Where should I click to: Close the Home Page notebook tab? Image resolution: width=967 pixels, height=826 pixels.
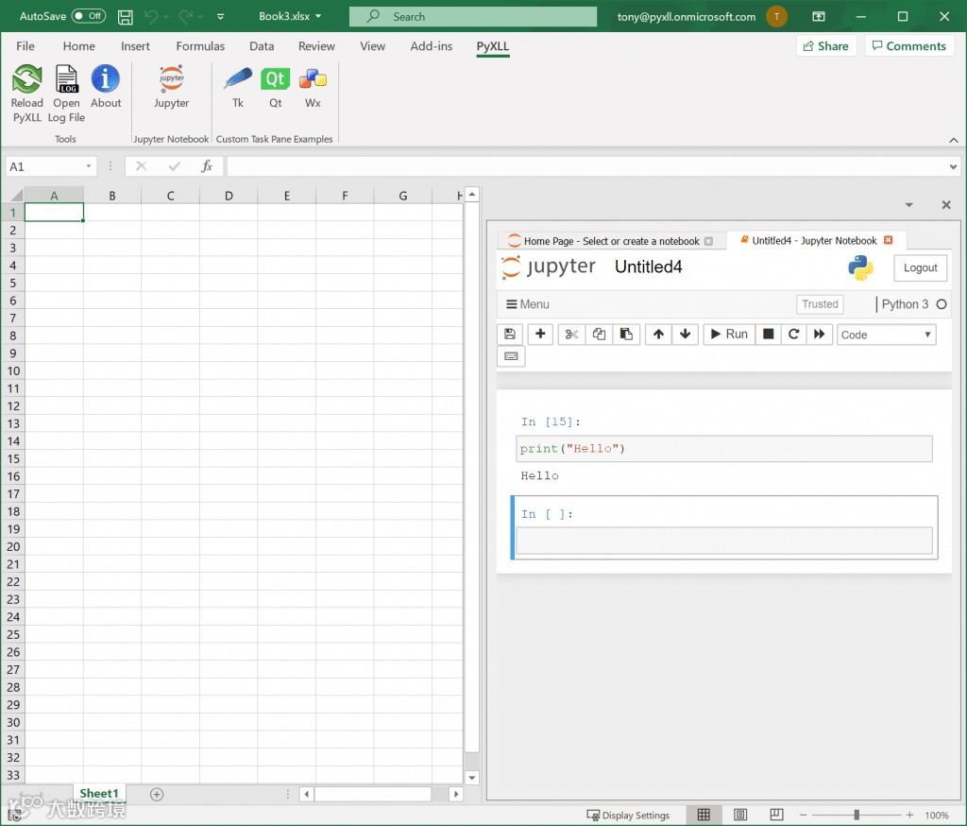708,241
